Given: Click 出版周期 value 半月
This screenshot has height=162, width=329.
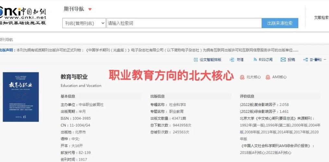Looking at the screenshot, I should [82, 111].
